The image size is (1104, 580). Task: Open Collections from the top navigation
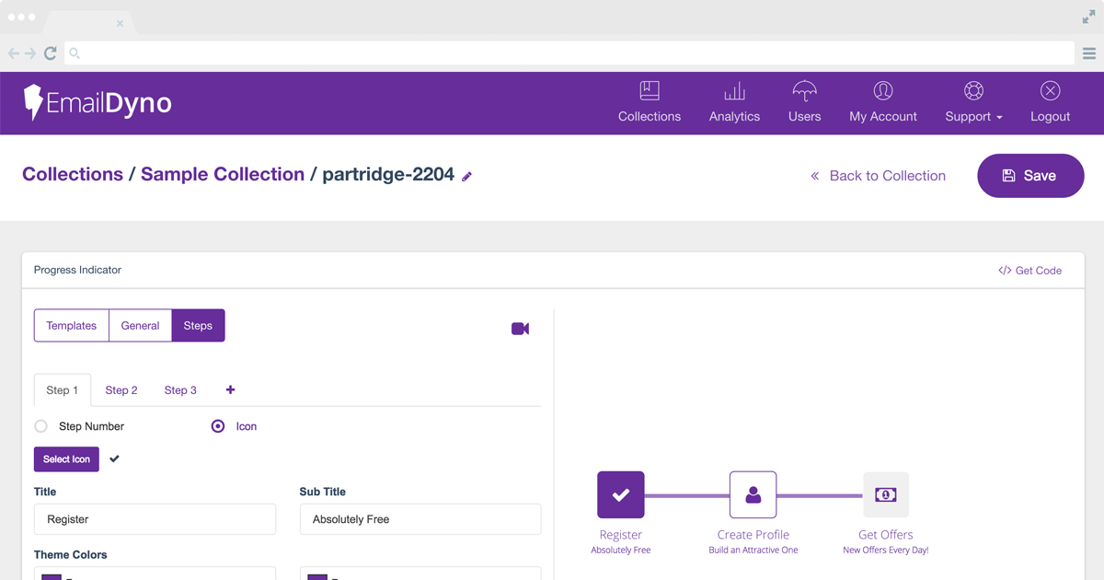pyautogui.click(x=649, y=102)
